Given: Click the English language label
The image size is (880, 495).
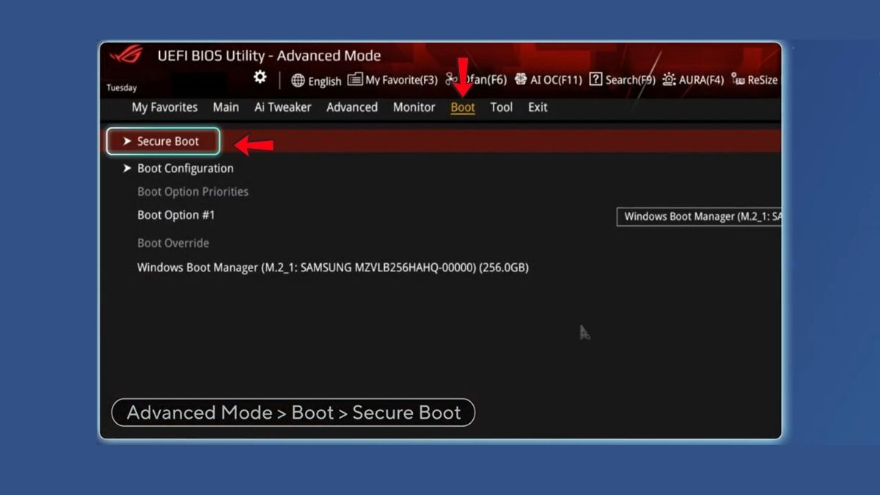Looking at the screenshot, I should pos(325,81).
